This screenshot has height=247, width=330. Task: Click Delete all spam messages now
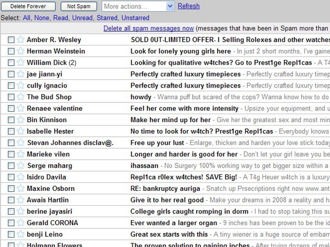(148, 28)
